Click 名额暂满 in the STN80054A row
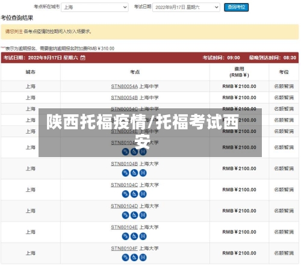301x266 pixels. (x=284, y=87)
